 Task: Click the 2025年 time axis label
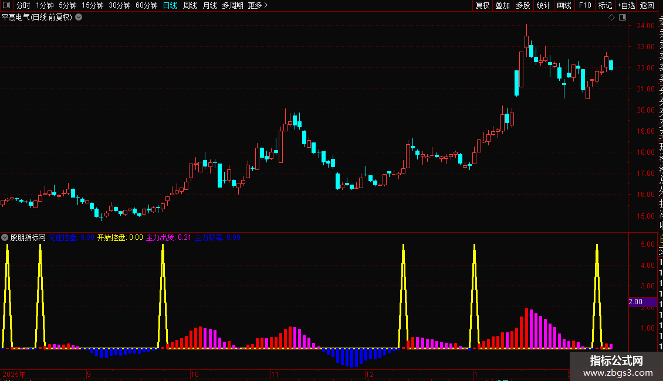click(14, 374)
